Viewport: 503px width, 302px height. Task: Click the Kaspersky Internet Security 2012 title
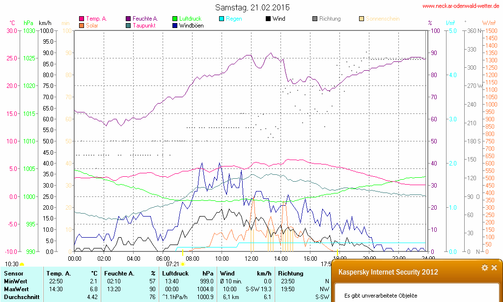click(388, 272)
